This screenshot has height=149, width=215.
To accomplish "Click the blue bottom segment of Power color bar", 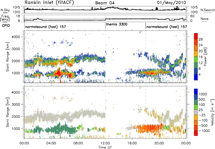I will (x=196, y=77).
